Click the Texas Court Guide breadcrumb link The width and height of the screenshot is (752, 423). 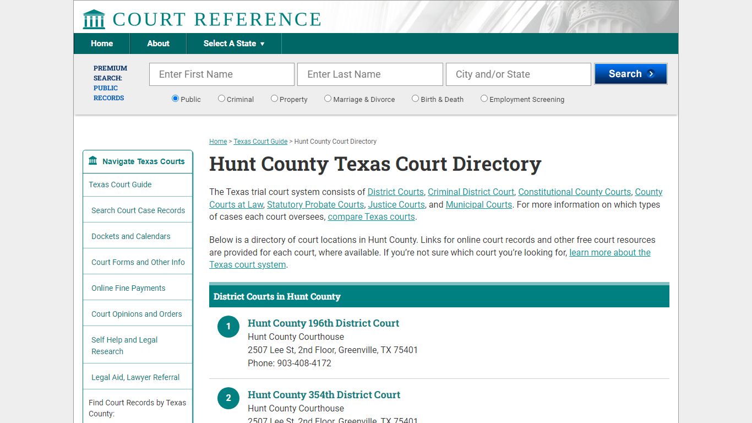pos(260,142)
